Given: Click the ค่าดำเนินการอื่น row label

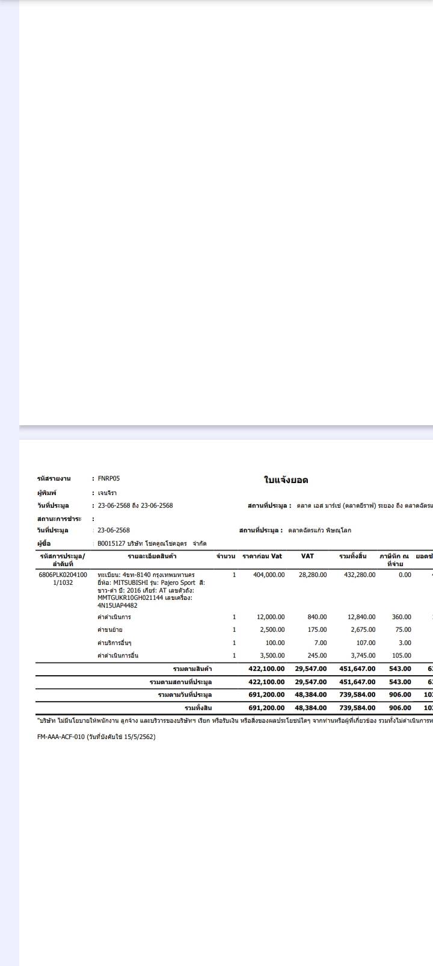Looking at the screenshot, I should [118, 656].
